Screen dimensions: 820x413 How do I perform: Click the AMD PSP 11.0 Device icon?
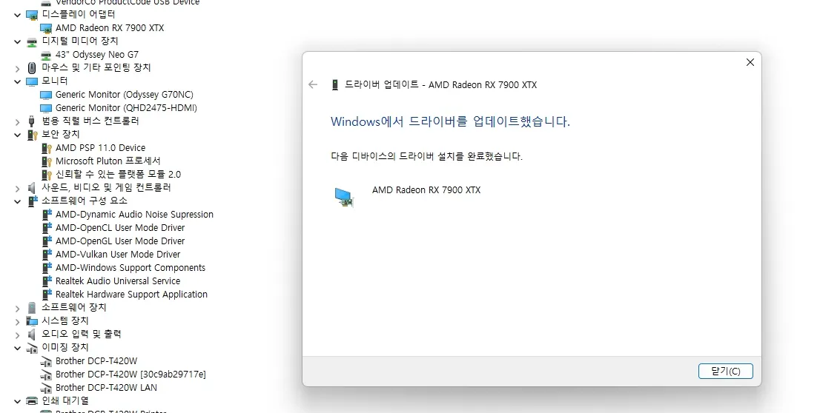point(47,148)
